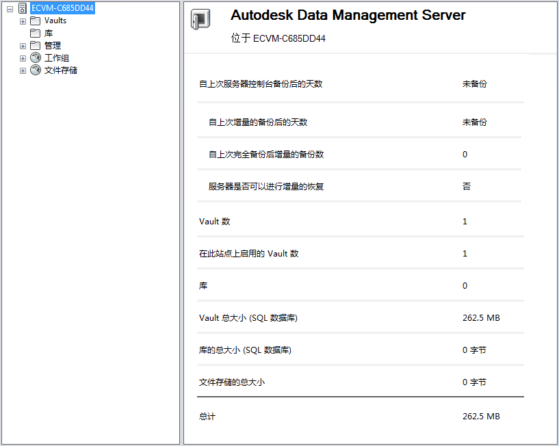Screen dimensions: 559x446
Task: Click the 否 value
Action: tap(467, 187)
